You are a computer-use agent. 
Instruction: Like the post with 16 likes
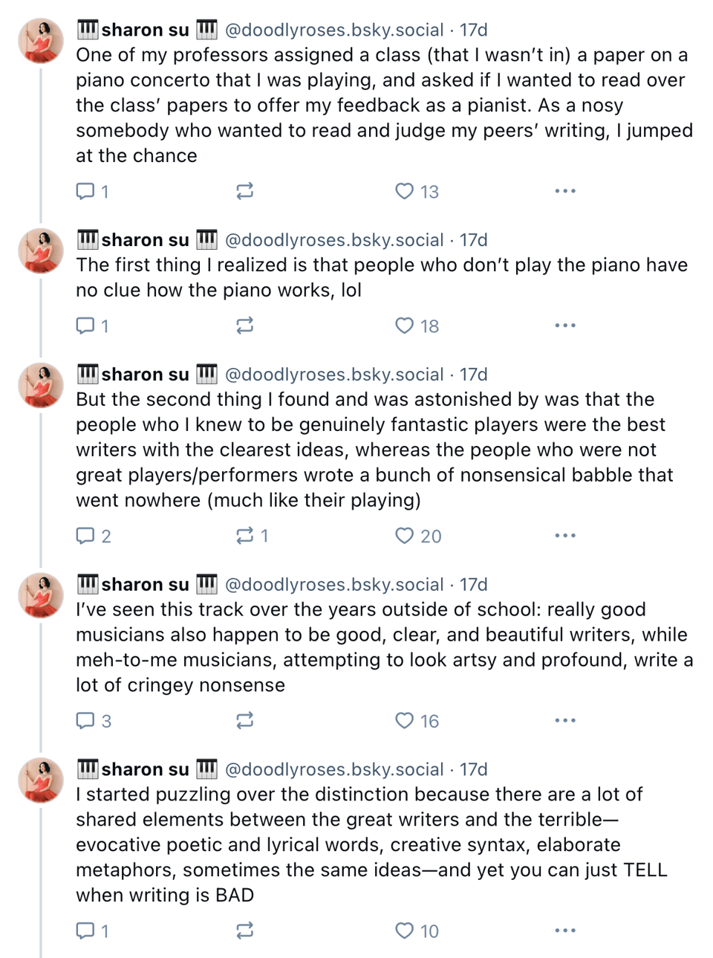(x=404, y=721)
